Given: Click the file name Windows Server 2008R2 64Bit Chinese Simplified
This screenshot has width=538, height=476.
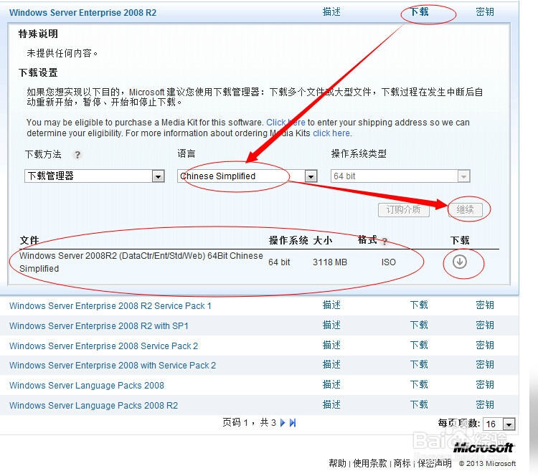Looking at the screenshot, I should click(x=141, y=262).
